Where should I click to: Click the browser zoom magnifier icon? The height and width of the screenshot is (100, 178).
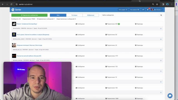pyautogui.click(x=153, y=4)
